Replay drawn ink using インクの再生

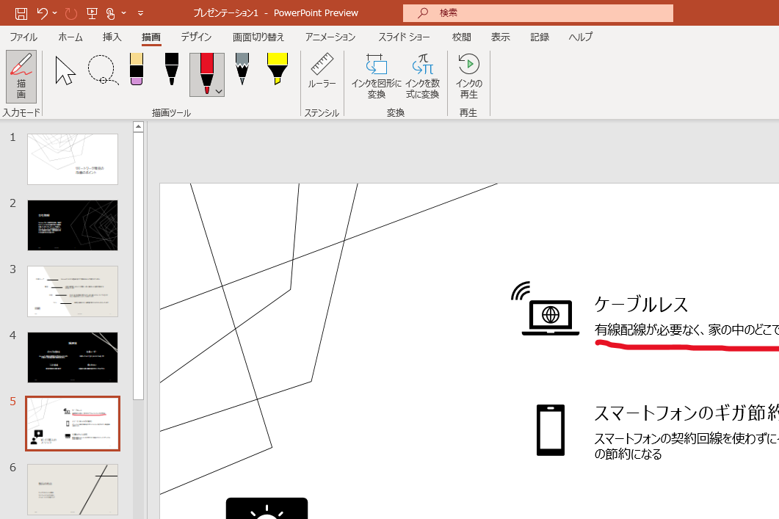(468, 77)
